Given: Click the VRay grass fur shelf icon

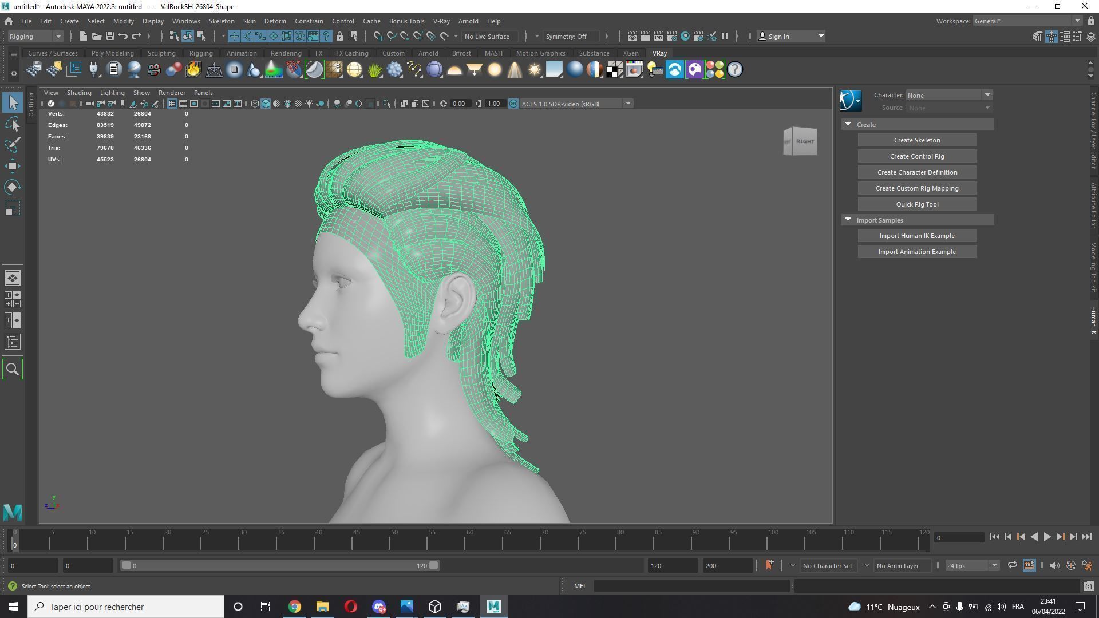Looking at the screenshot, I should pos(374,70).
